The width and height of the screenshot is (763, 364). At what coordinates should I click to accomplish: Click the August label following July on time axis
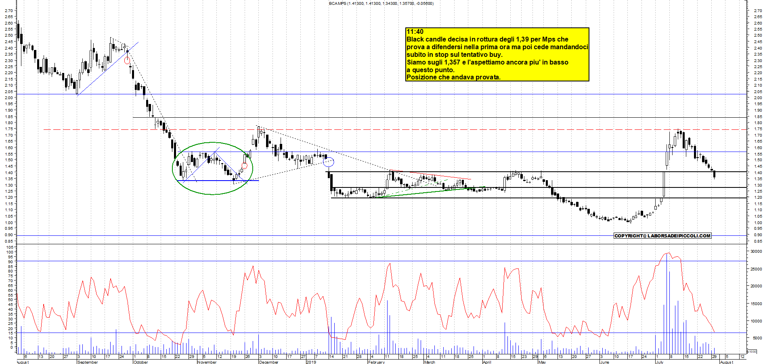727,362
